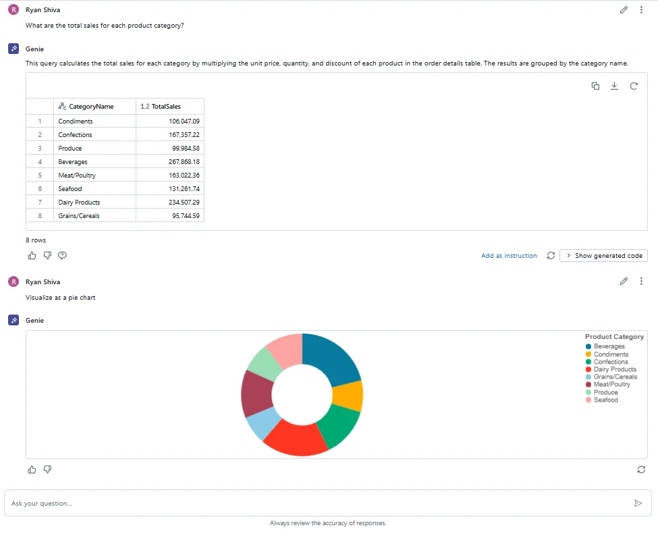Download the total sales results
The height and width of the screenshot is (534, 658).
[x=614, y=86]
